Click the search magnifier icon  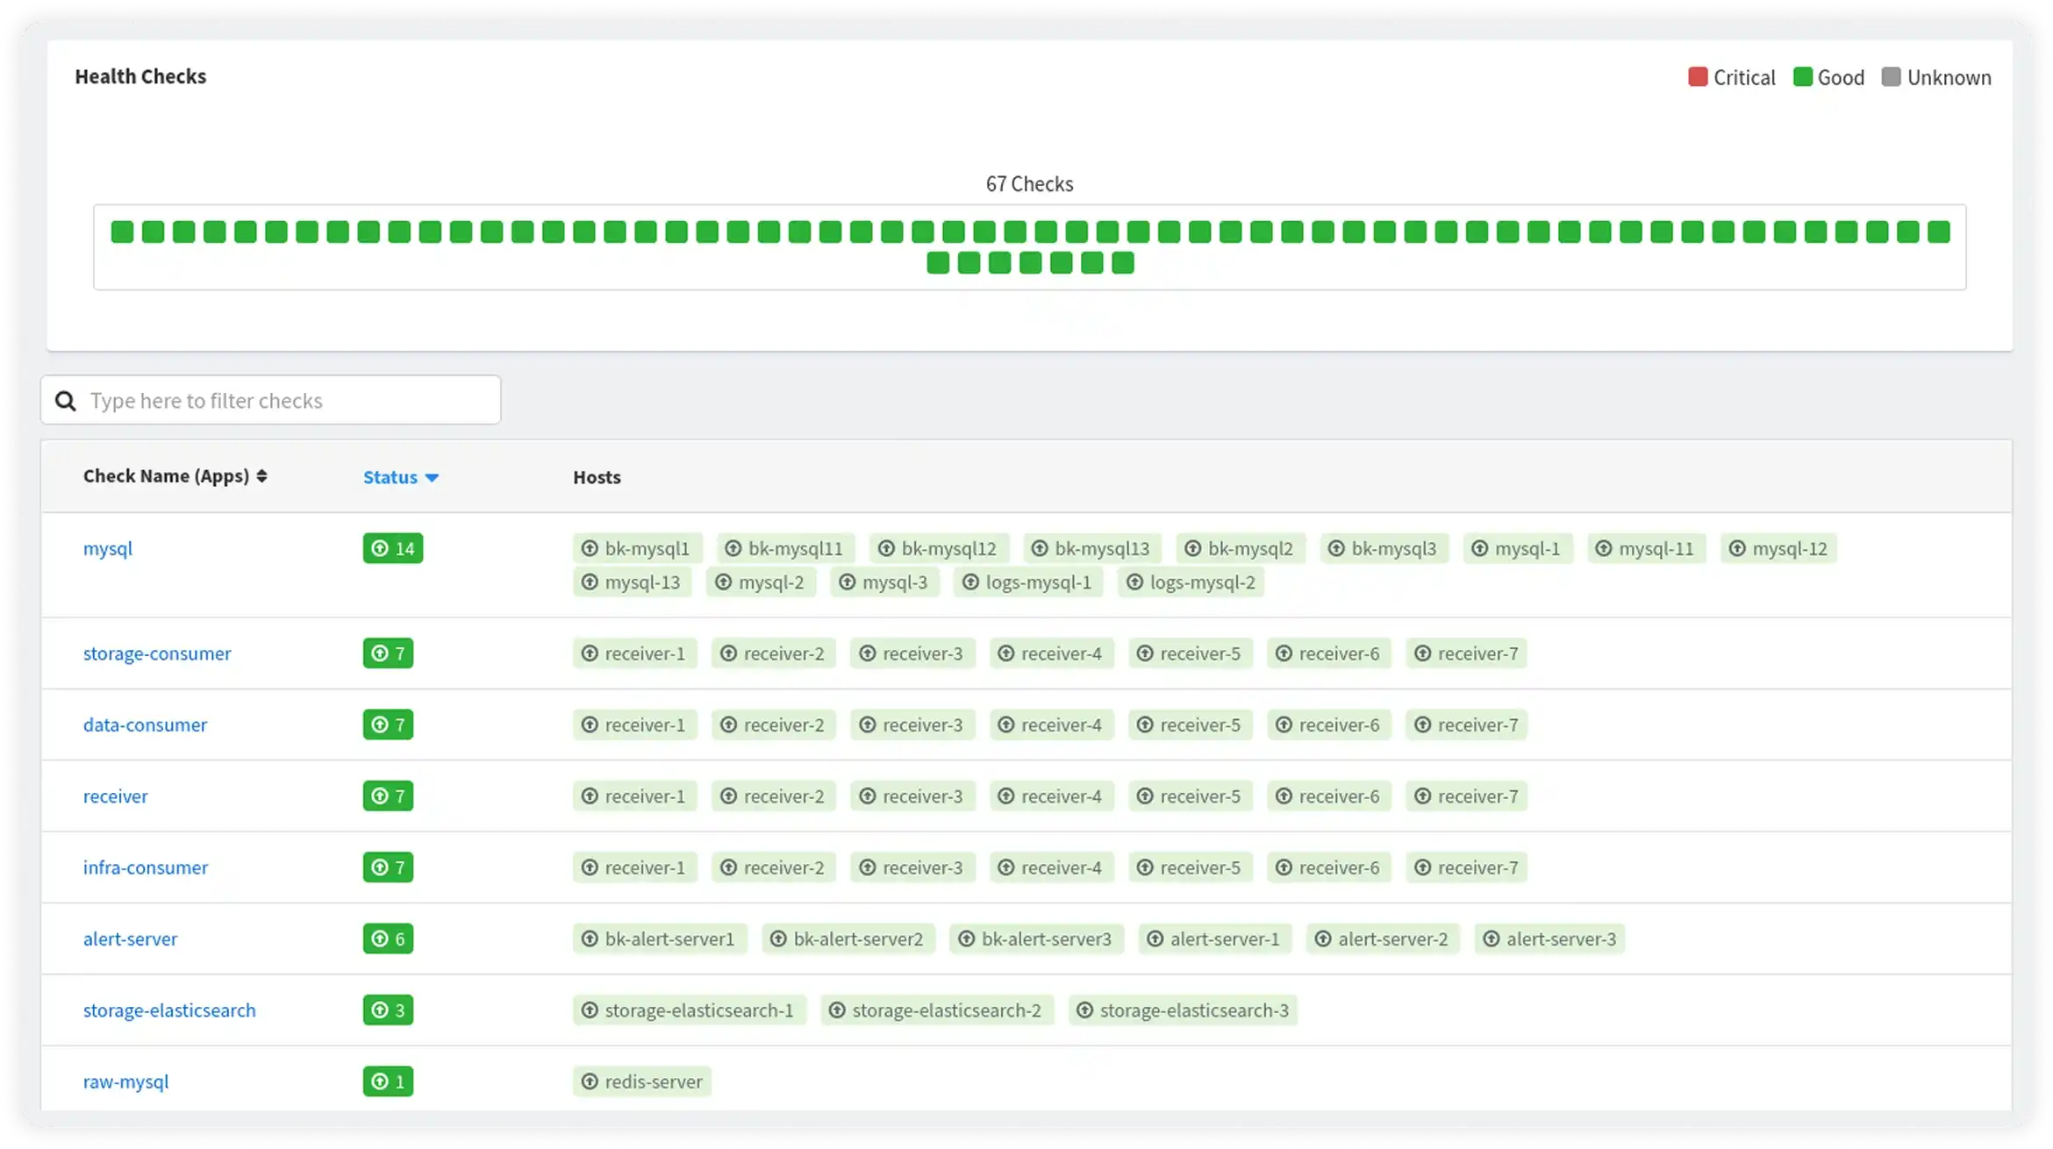tap(66, 401)
